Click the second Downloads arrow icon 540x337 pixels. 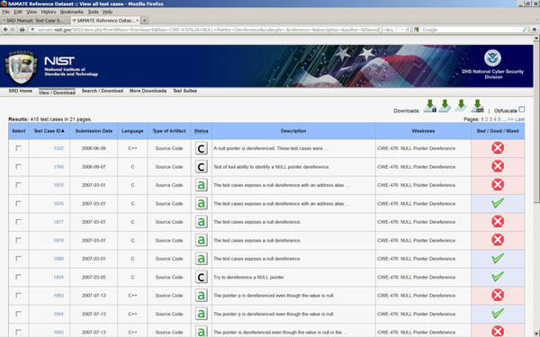click(445, 106)
